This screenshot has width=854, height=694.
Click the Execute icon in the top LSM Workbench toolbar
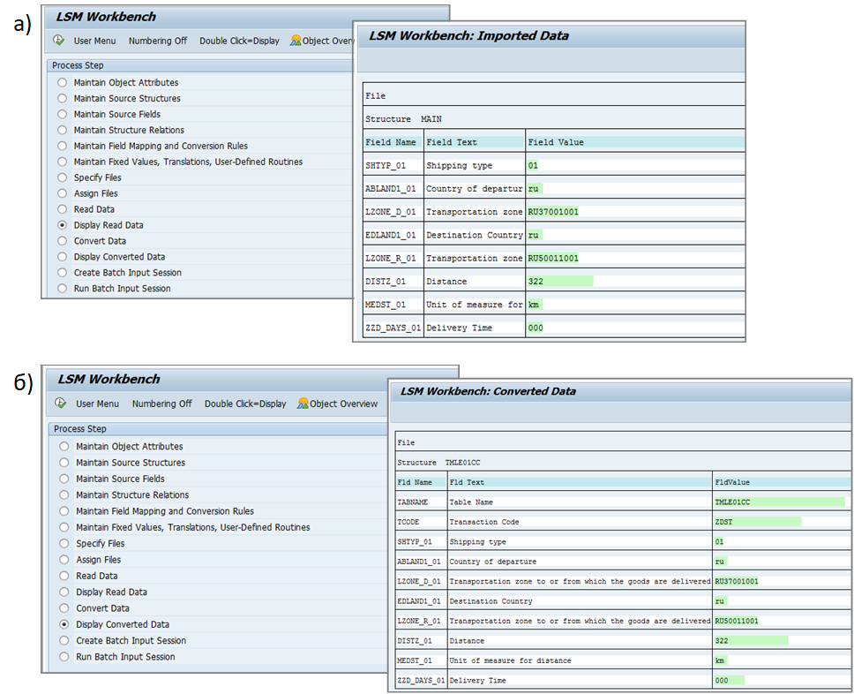pyautogui.click(x=59, y=41)
